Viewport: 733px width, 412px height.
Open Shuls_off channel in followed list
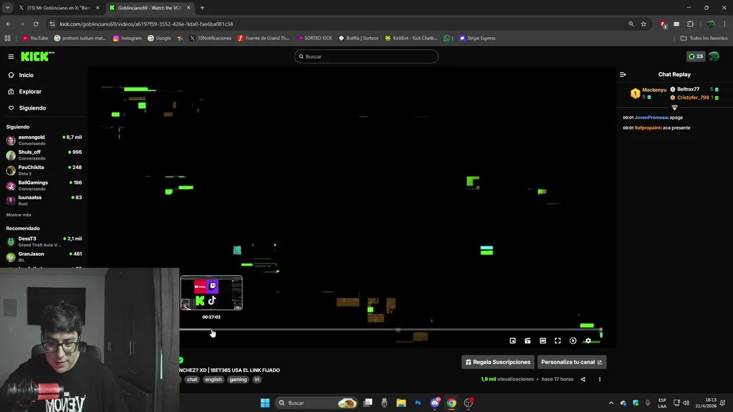pos(44,155)
